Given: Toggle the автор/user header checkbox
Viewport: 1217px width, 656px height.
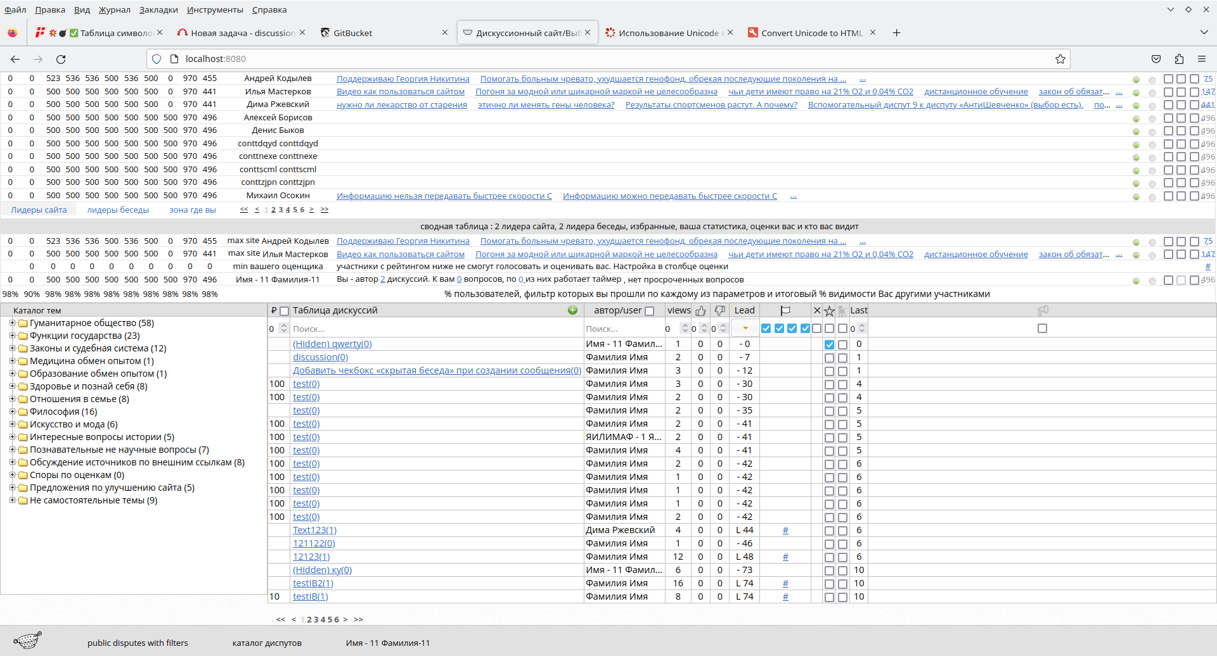Looking at the screenshot, I should point(649,311).
